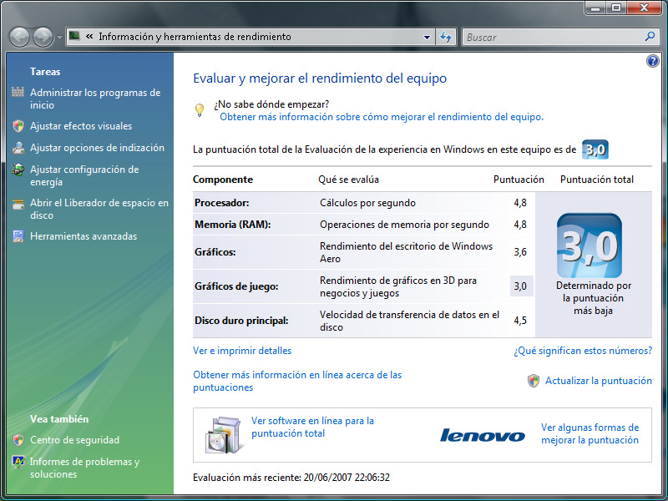Open the address bar history dropdown

click(x=428, y=37)
